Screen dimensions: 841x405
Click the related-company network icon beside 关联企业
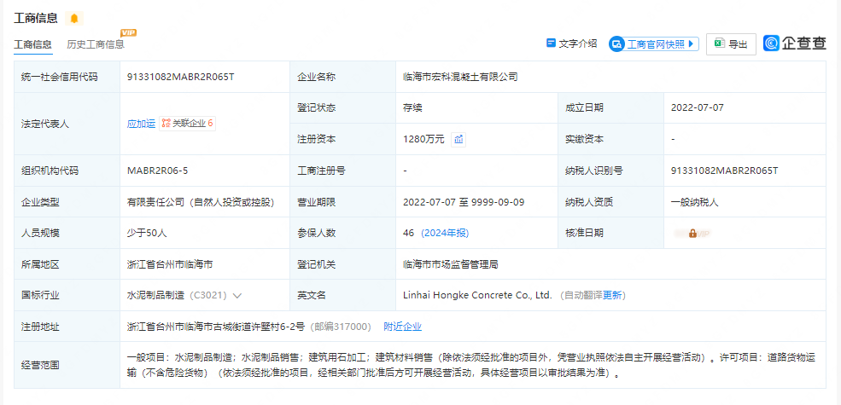[166, 124]
